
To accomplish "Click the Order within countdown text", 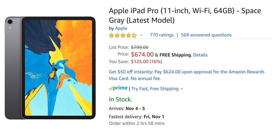I will (x=137, y=123).
